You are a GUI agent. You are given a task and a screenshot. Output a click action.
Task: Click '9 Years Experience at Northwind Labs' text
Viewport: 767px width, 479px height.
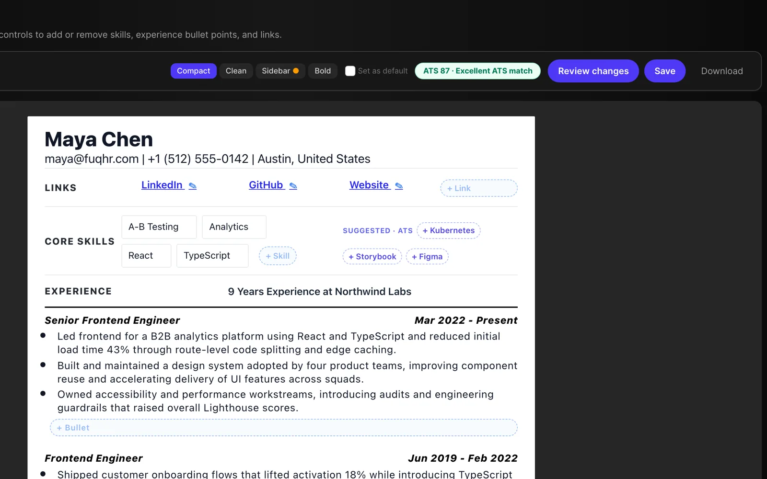pyautogui.click(x=320, y=292)
